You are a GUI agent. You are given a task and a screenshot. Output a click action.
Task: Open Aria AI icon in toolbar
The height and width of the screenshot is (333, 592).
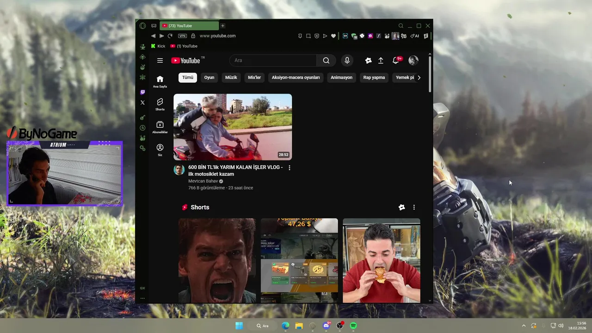click(414, 36)
